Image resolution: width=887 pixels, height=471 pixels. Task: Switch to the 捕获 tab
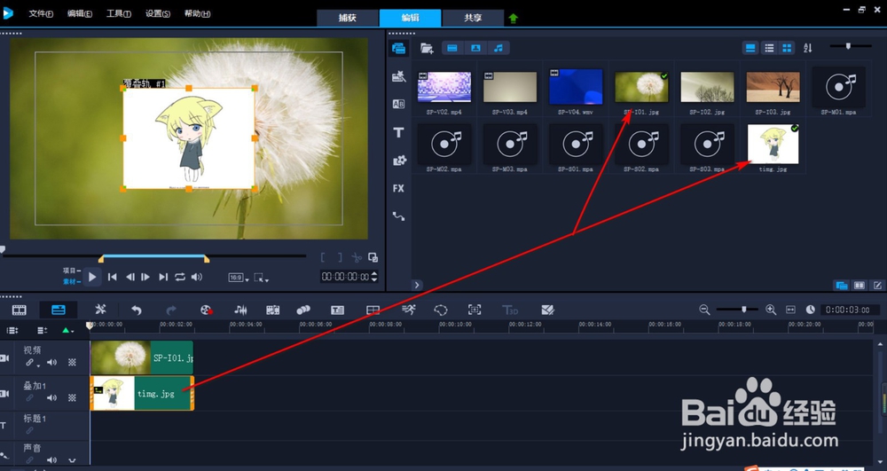click(348, 18)
